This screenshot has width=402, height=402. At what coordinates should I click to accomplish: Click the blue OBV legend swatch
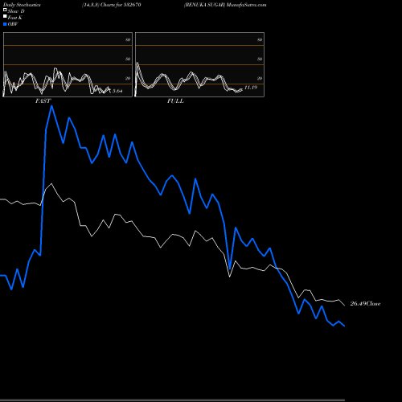pyautogui.click(x=5, y=24)
